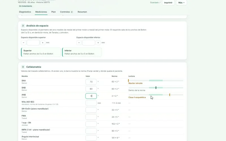Click the Espacio disponible superior input field
This screenshot has height=141, width=226.
pos(33,43)
